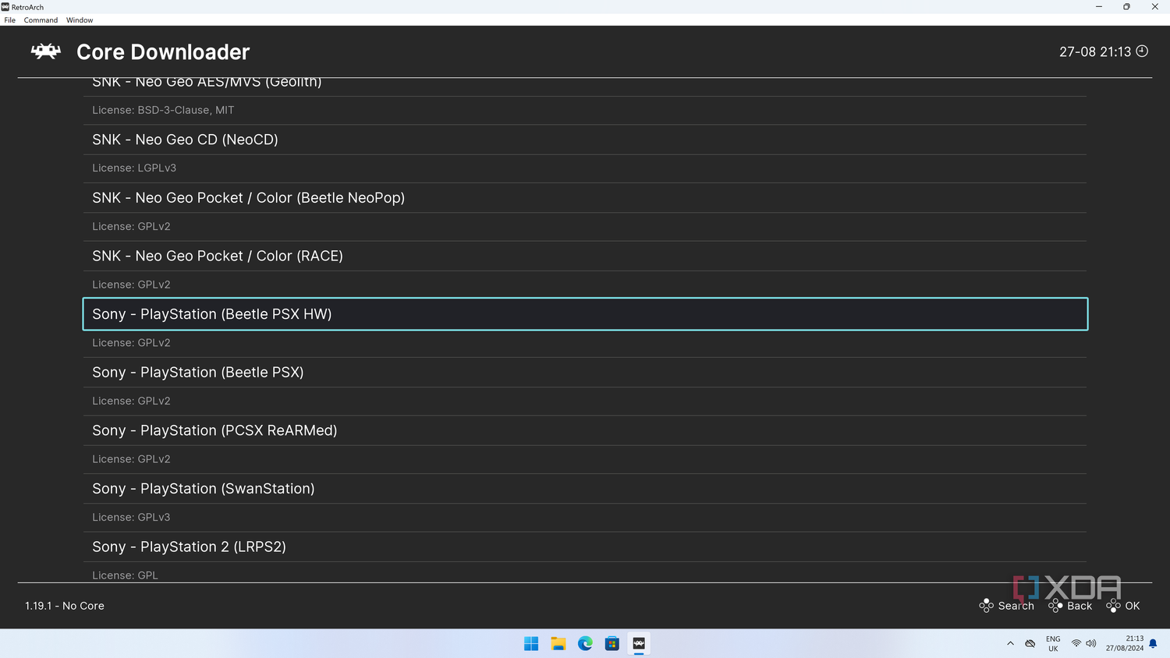The image size is (1170, 658).
Task: Click the clock icon beside the time
Action: coord(1142,51)
